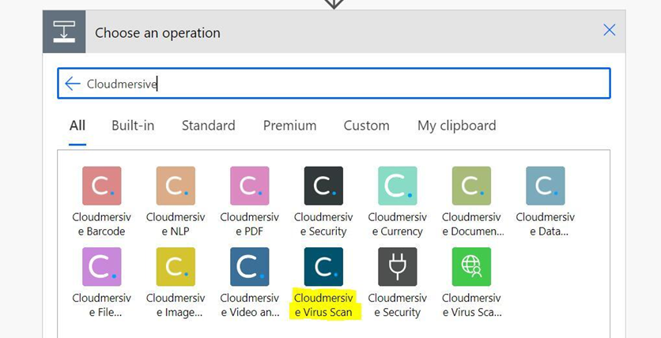The image size is (661, 338).
Task: Pick the dark Cloudmersive Security connector in first row
Action: point(323,186)
